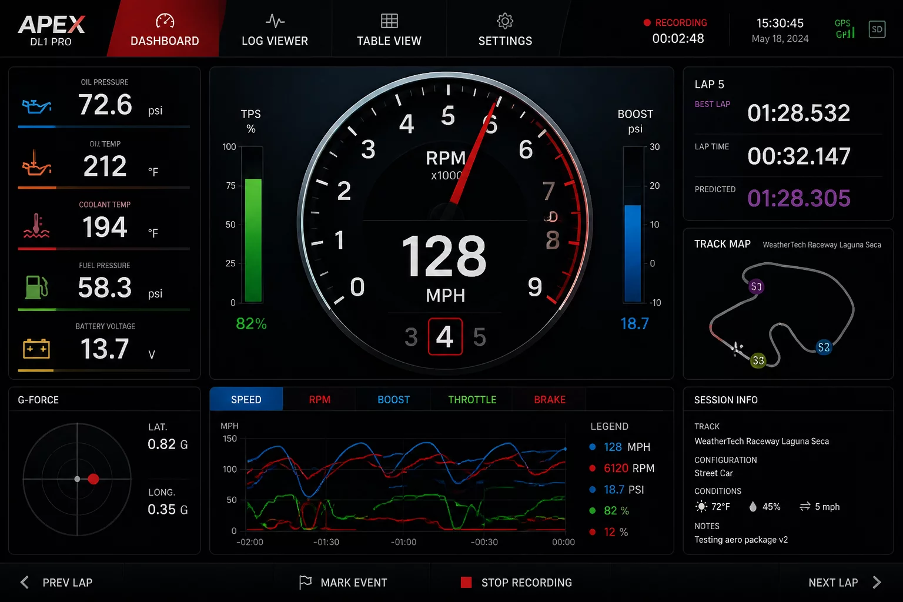
Task: Click the current gear 4 indicator box
Action: click(445, 337)
